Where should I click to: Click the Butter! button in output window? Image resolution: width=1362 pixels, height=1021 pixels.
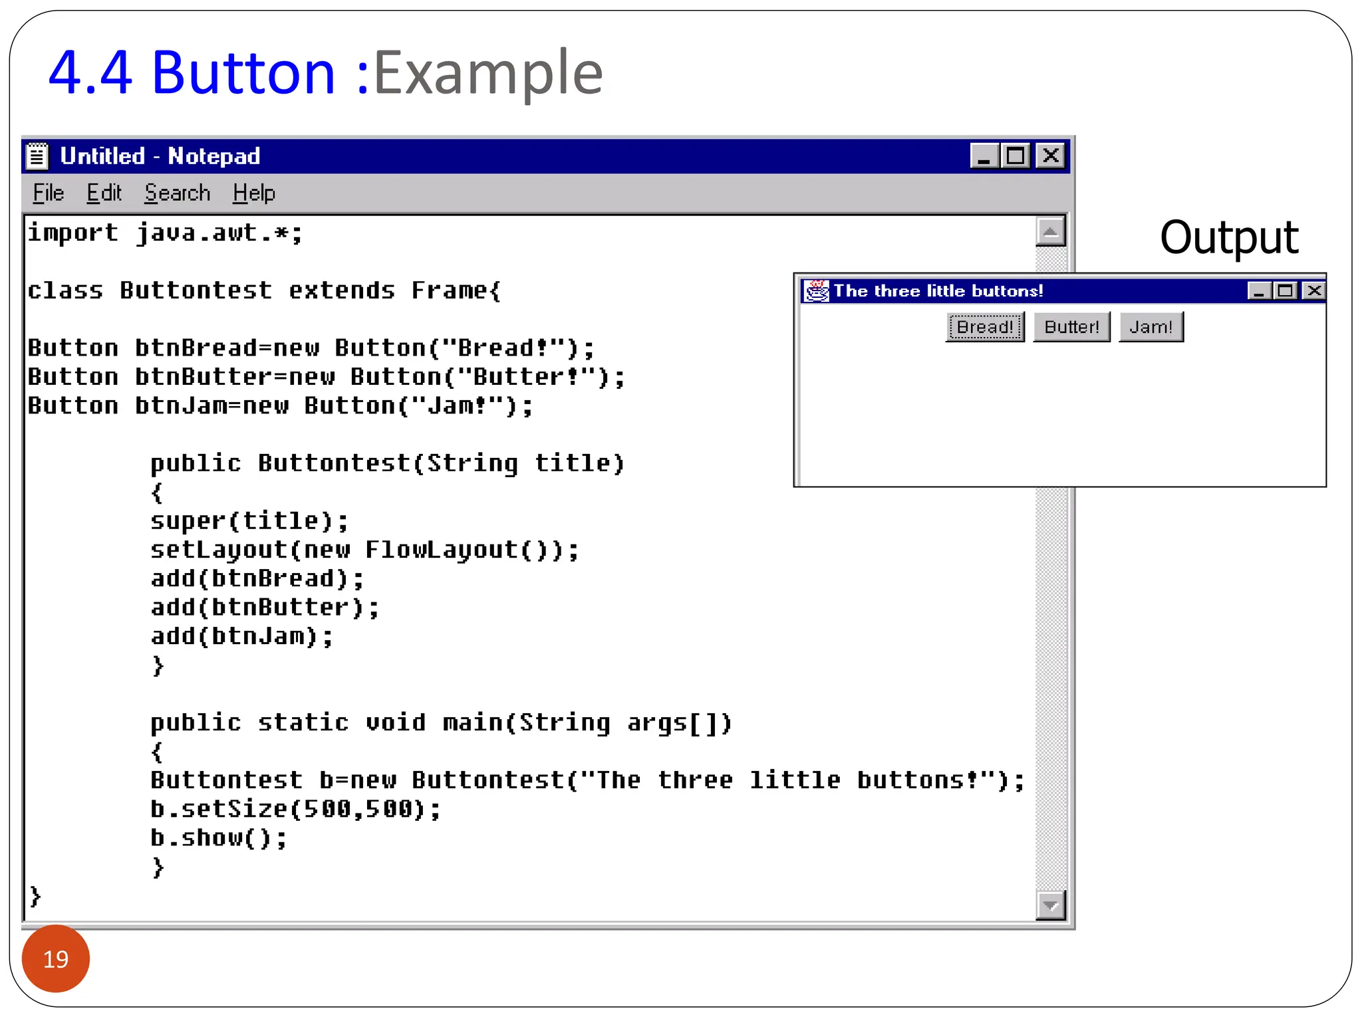1071,327
